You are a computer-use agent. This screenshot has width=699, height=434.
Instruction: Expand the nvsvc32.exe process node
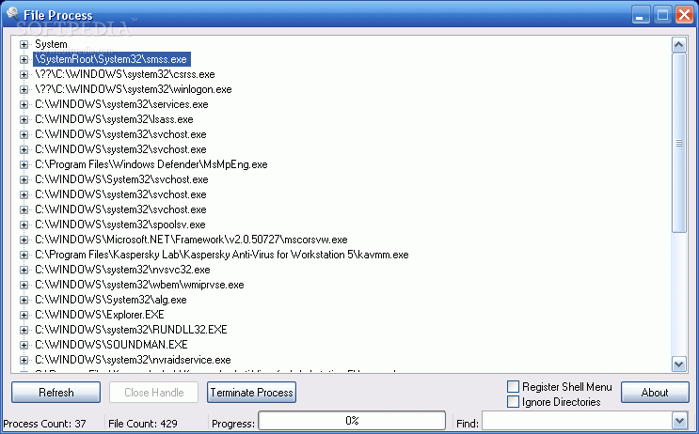[x=24, y=270]
